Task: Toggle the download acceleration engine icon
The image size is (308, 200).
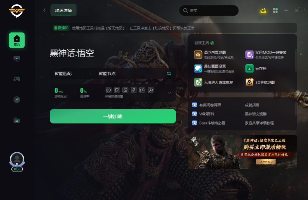Action: click(151, 90)
